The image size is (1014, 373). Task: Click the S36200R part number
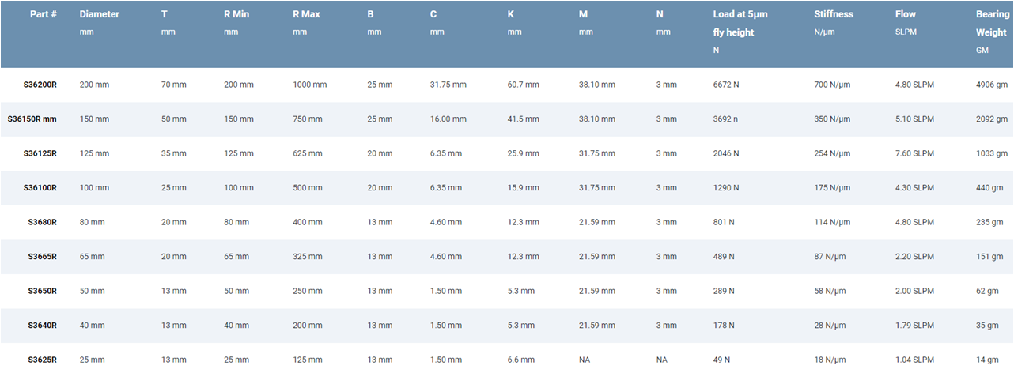click(39, 85)
